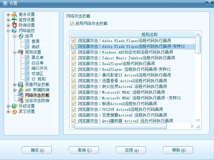Click the IP 规则 page icon

[x=27, y=79]
